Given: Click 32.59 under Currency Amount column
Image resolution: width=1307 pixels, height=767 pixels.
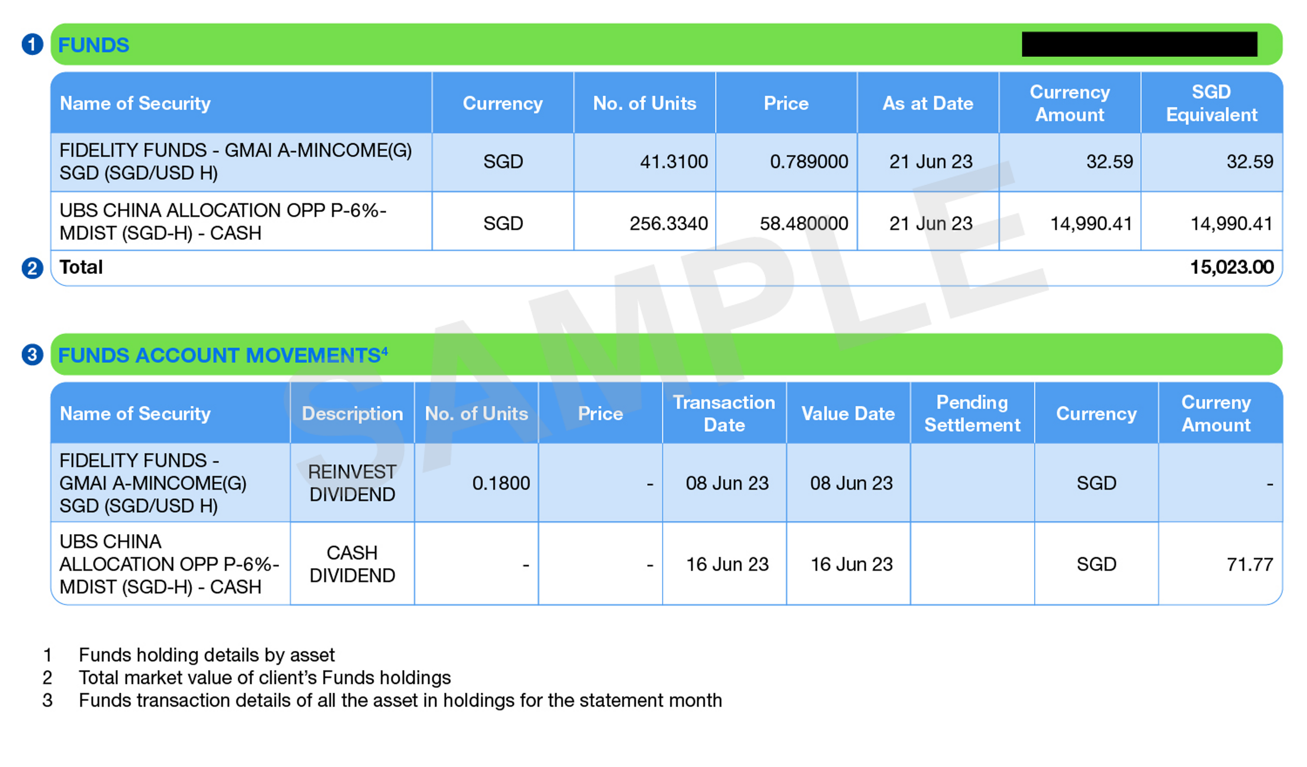Looking at the screenshot, I should pos(1110,162).
